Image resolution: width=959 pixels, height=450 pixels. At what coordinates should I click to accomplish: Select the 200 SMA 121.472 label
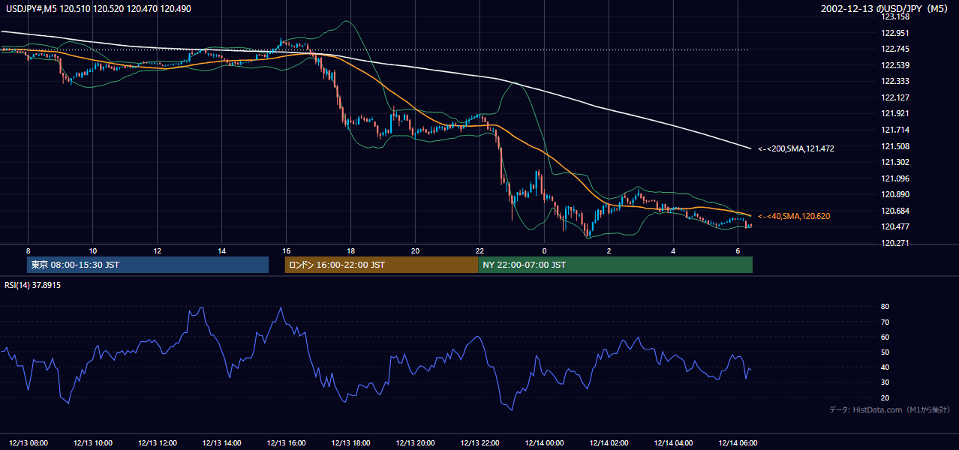(x=796, y=149)
